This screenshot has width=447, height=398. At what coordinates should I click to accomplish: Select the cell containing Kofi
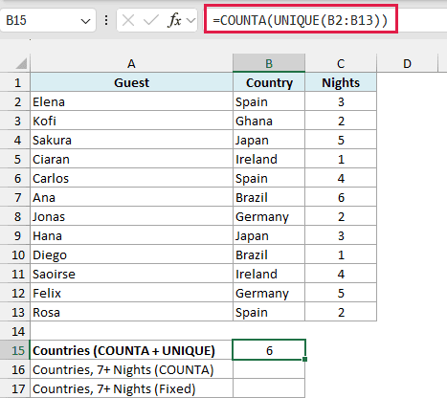coord(131,121)
